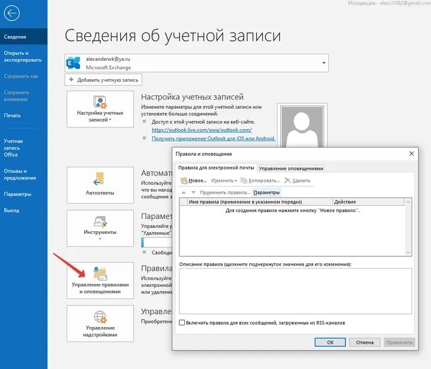431x369 pixels.
Task: Select Сведения in the left sidebar
Action: [x=24, y=37]
